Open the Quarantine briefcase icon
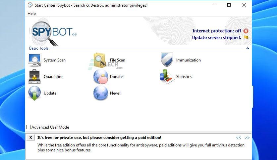The image size is (277, 160). [34, 77]
